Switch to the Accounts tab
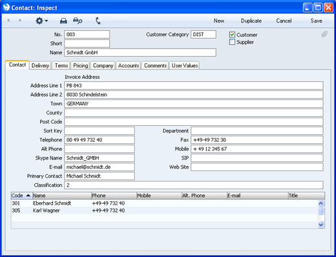 [129, 65]
